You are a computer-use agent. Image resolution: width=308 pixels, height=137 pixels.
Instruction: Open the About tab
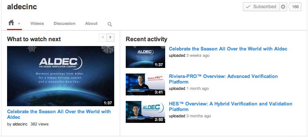click(x=91, y=23)
